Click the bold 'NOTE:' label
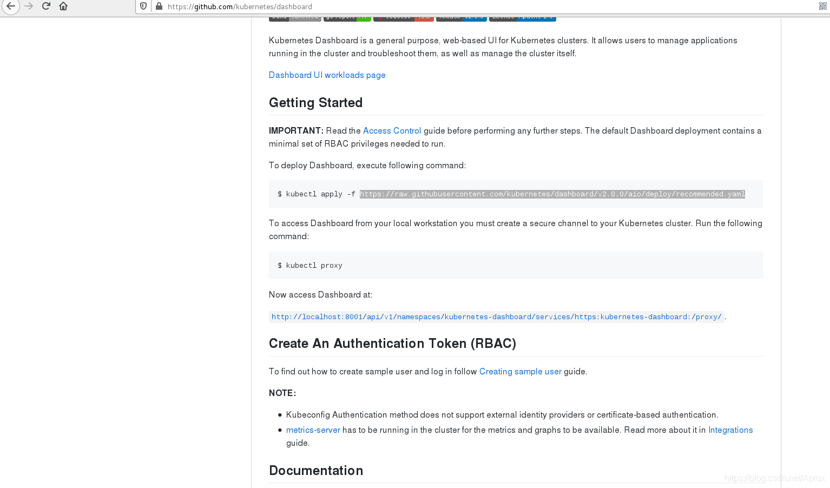The height and width of the screenshot is (488, 830). coord(282,393)
